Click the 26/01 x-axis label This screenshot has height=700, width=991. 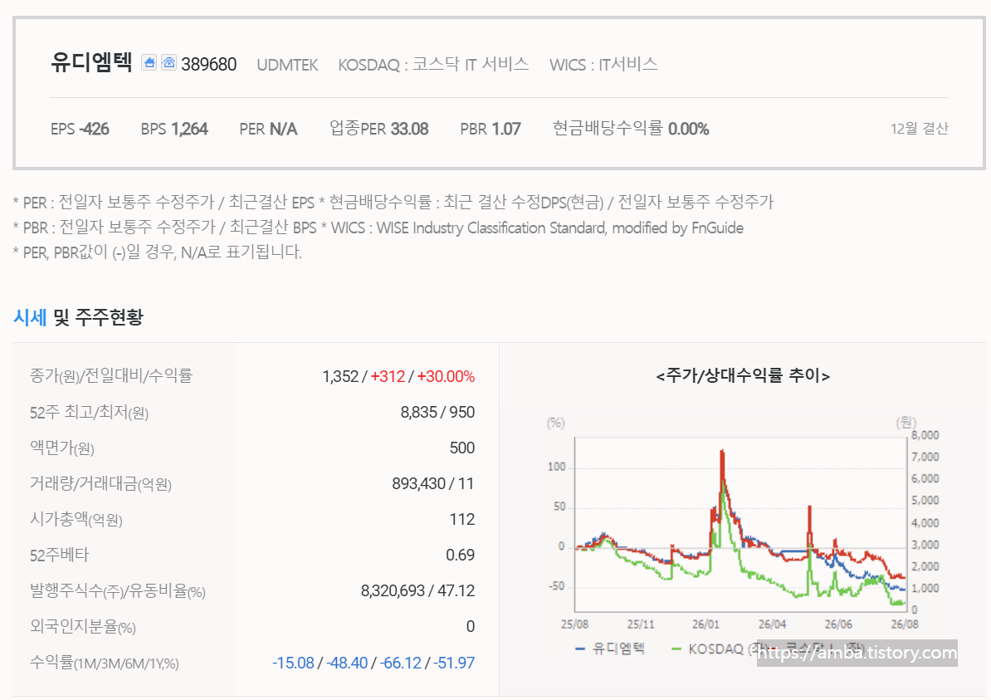point(705,624)
